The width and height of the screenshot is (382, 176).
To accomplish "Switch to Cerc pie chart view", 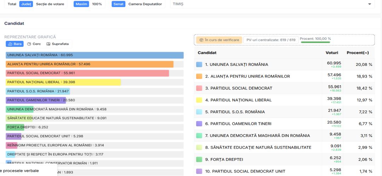I will (x=34, y=44).
